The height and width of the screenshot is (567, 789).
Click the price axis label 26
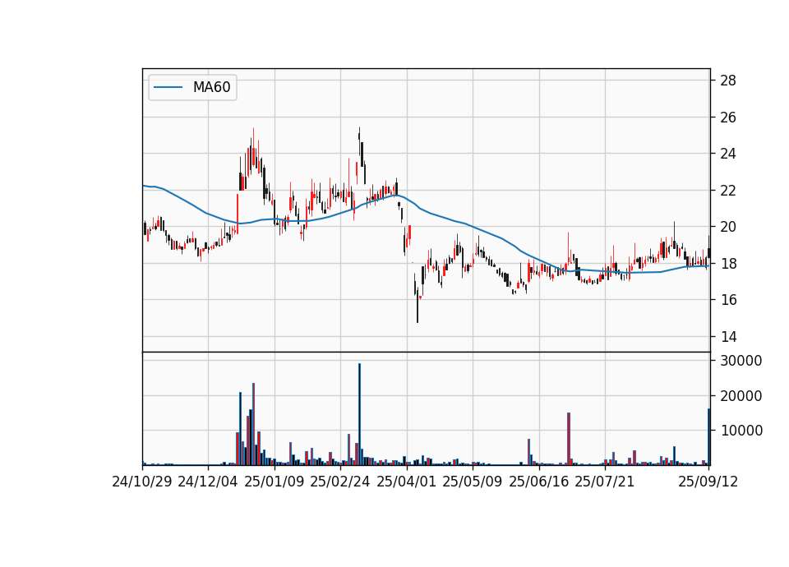pos(728,118)
